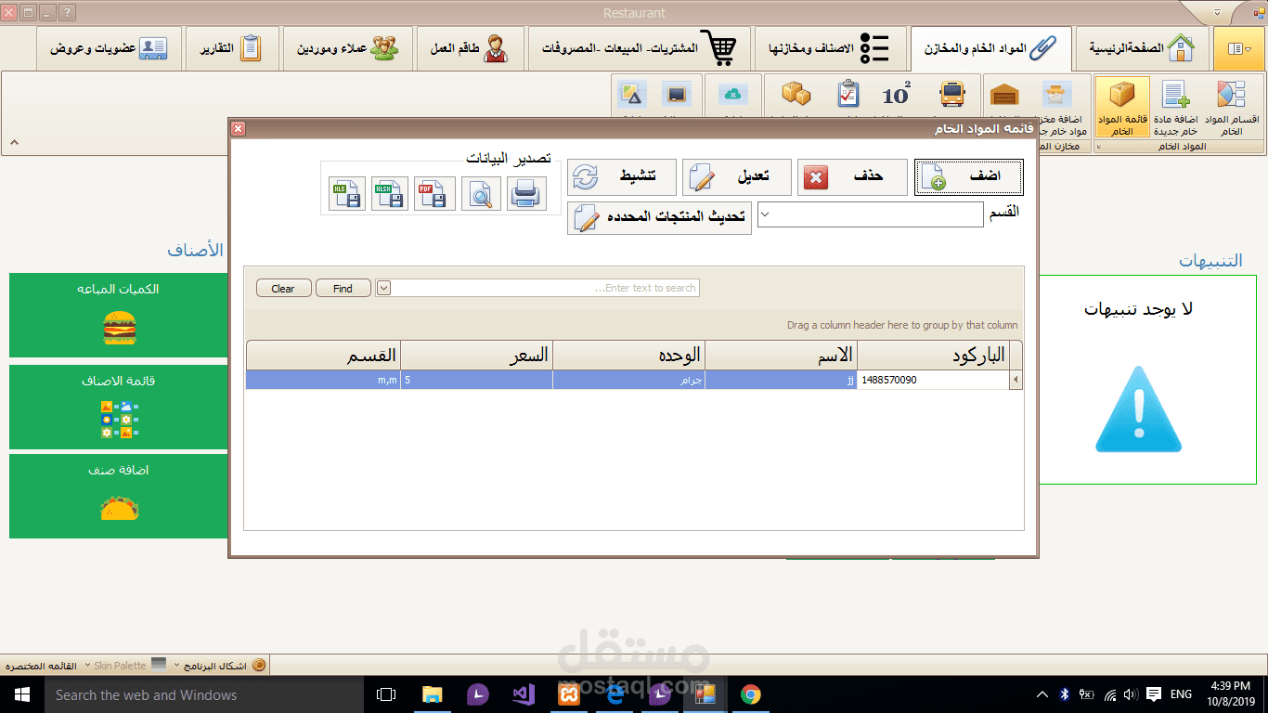Switch to المواد الخام والمخازن tab
This screenshot has height=713, width=1268.
click(990, 48)
